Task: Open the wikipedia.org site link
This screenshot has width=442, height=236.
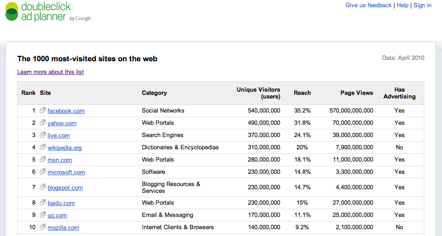Action: point(64,147)
